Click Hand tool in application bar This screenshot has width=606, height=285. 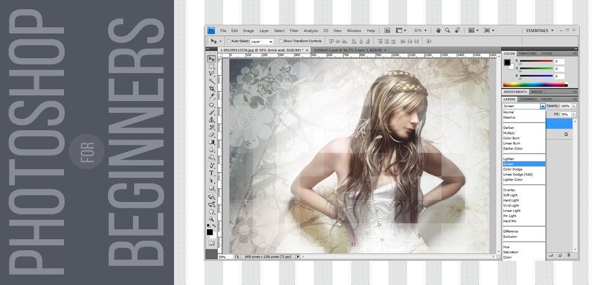[438, 30]
